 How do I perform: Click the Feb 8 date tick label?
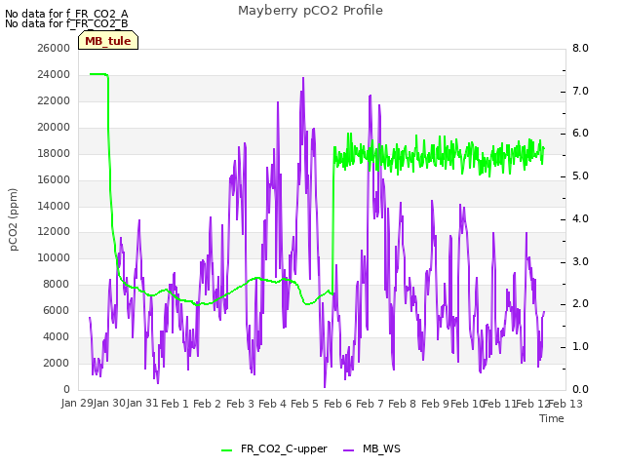[x=402, y=404]
